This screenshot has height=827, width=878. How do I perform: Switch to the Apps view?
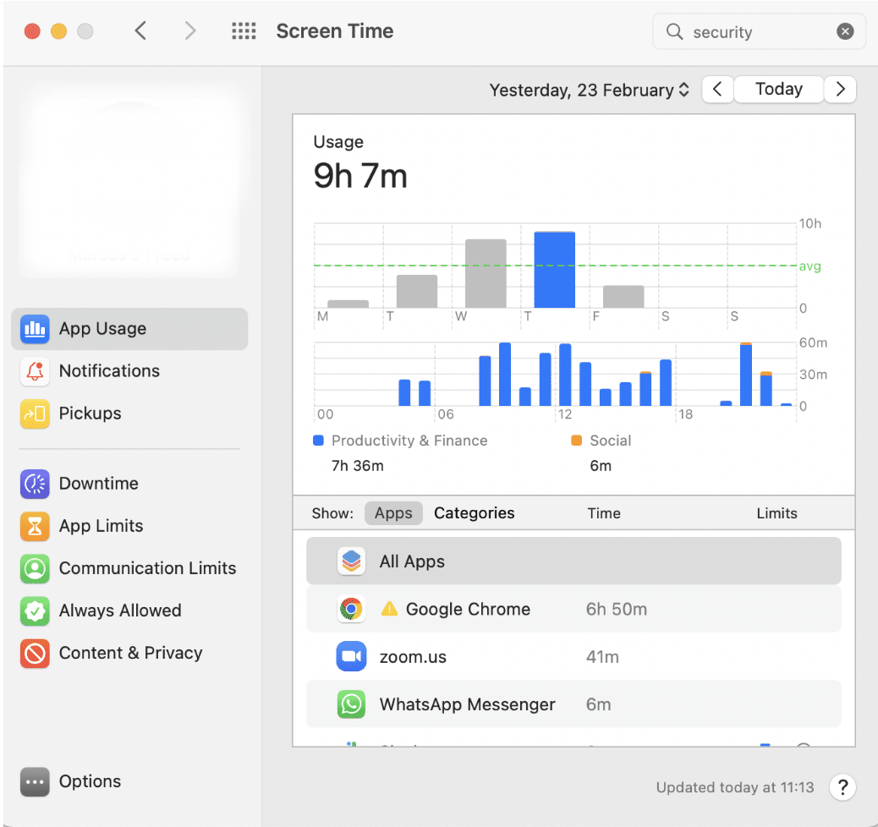(393, 513)
